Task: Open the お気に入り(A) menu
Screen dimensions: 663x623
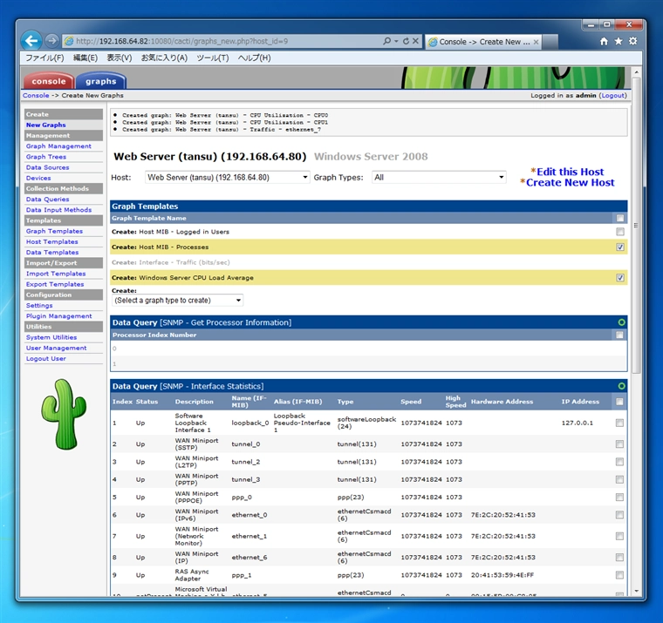Action: coord(164,58)
